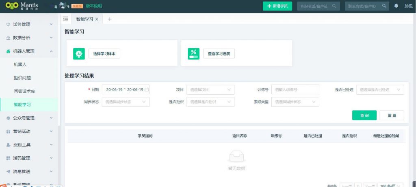Click the 活码管理 grid icon
The image size is (416, 187).
click(8, 158)
